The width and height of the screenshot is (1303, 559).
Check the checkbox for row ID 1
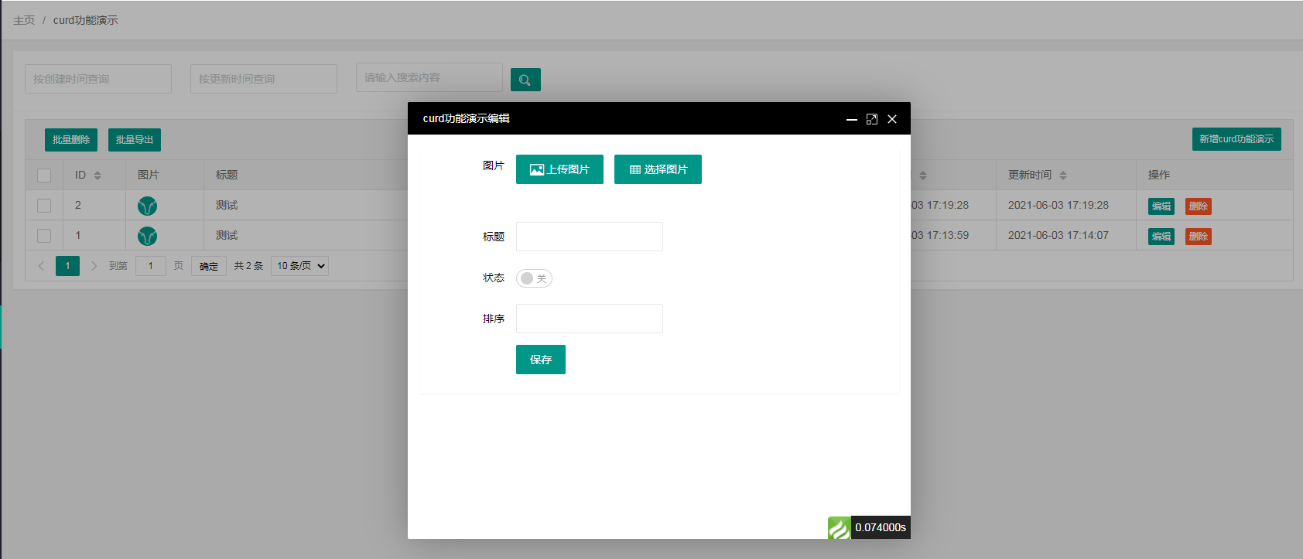click(x=44, y=236)
